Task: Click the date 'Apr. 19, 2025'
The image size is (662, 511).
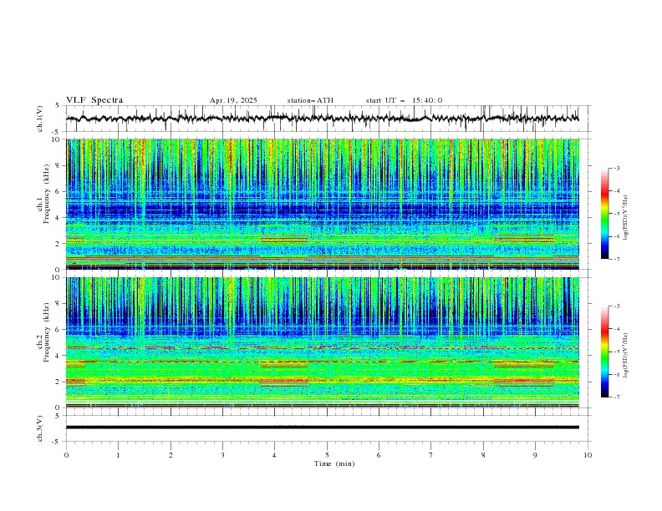Action: 233,100
